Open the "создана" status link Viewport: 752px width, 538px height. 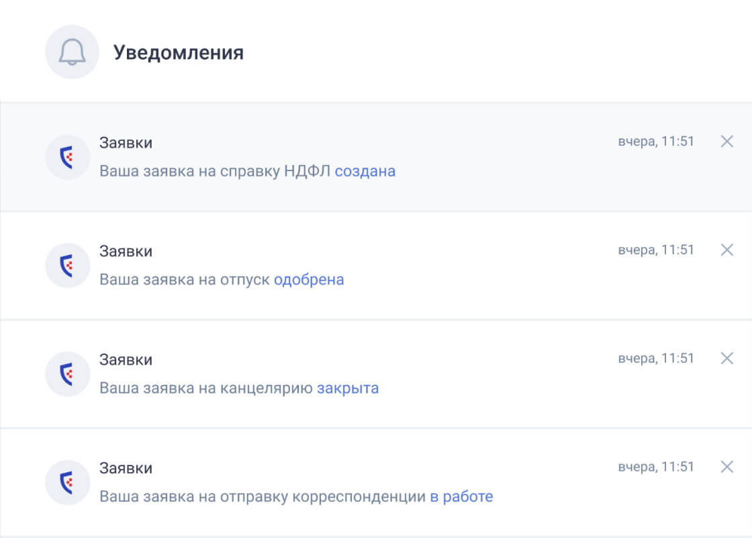tap(365, 171)
